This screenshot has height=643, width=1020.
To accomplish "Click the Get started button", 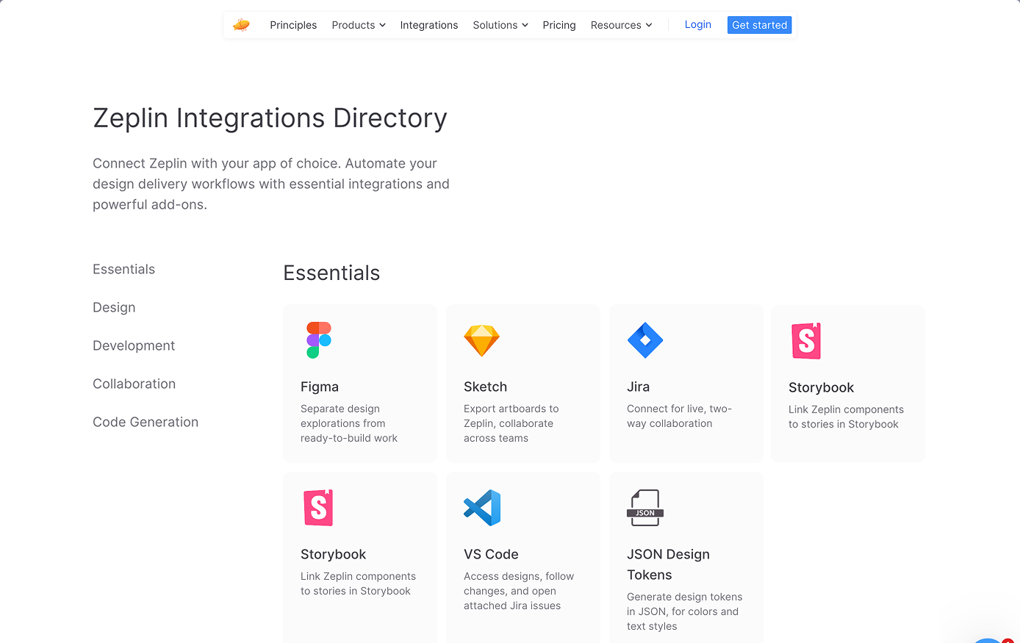I will point(759,25).
